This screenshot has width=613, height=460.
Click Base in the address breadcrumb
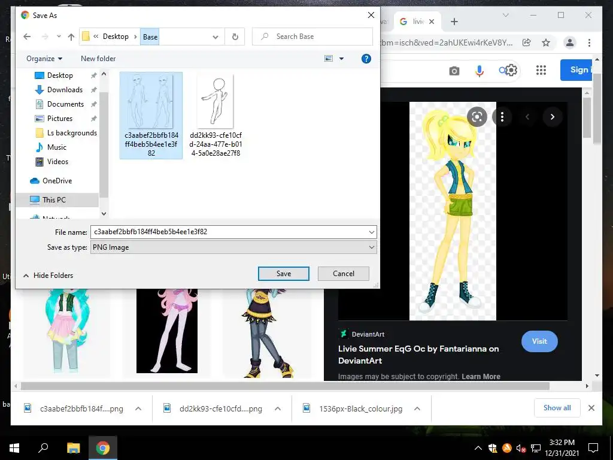(x=150, y=37)
